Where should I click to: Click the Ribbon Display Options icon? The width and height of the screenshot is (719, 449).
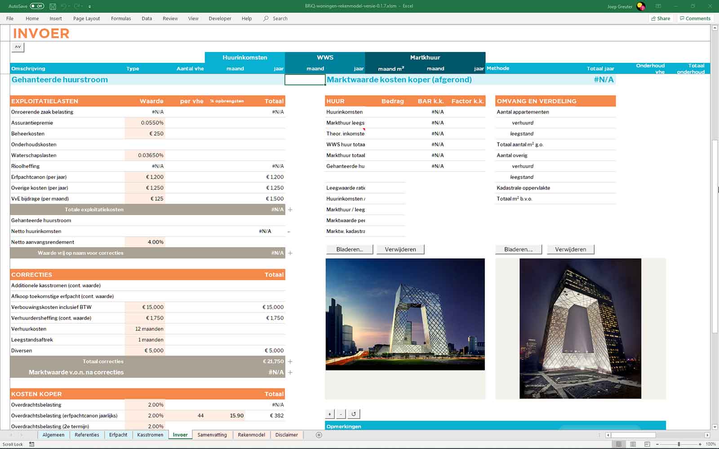(x=658, y=6)
